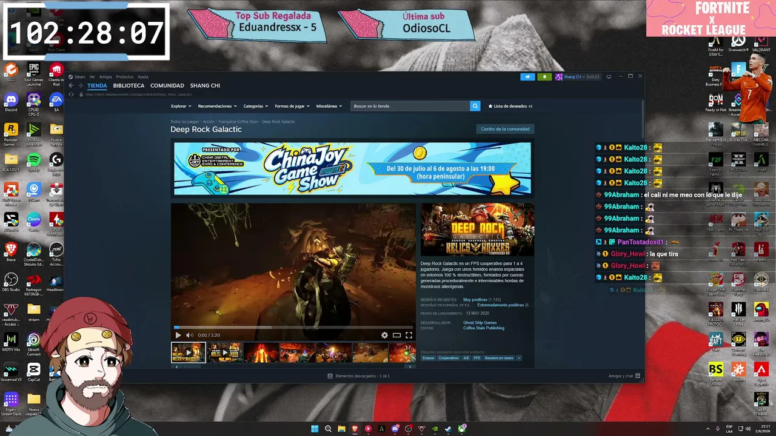The width and height of the screenshot is (776, 436).
Task: Switch to Steam from the taskbar
Action: point(448,429)
